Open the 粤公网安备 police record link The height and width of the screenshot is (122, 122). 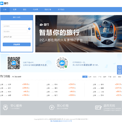61,121
